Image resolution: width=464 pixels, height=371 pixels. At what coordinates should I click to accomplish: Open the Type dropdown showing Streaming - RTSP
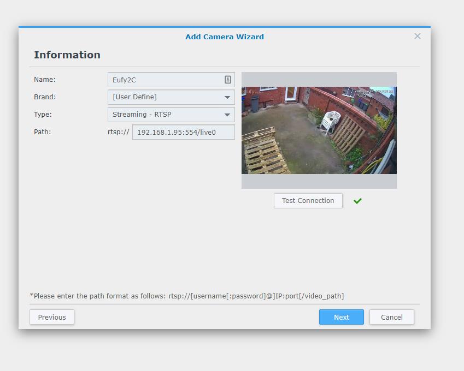tap(227, 115)
